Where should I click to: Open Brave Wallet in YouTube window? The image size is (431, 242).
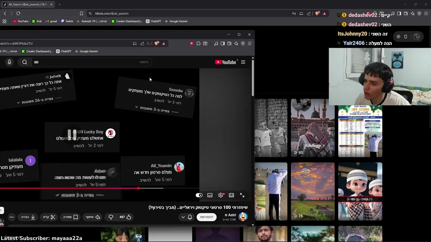coord(229,43)
